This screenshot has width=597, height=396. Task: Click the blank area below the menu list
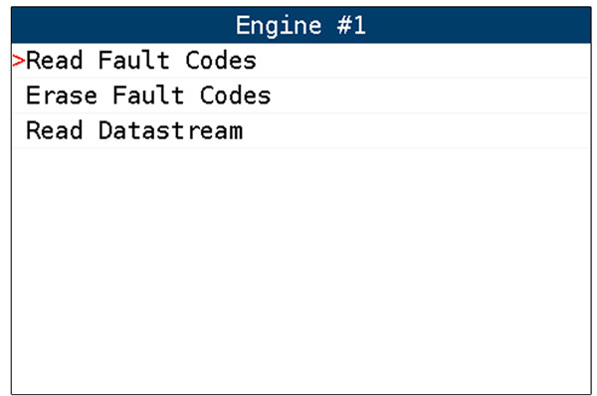[x=300, y=271]
